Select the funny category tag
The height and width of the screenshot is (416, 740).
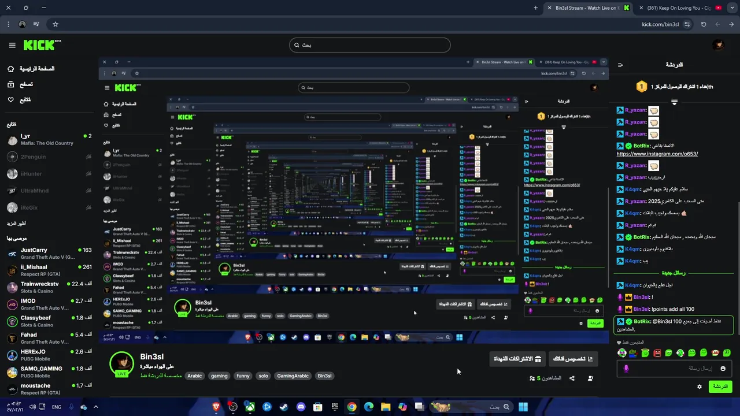point(243,376)
